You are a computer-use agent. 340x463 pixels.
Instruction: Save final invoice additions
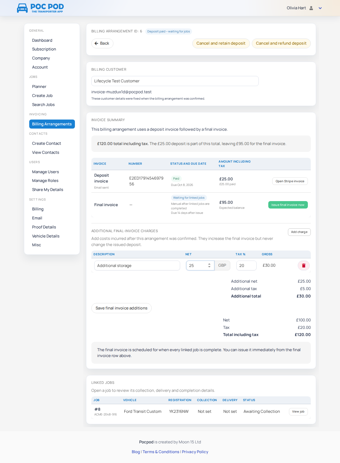click(121, 308)
